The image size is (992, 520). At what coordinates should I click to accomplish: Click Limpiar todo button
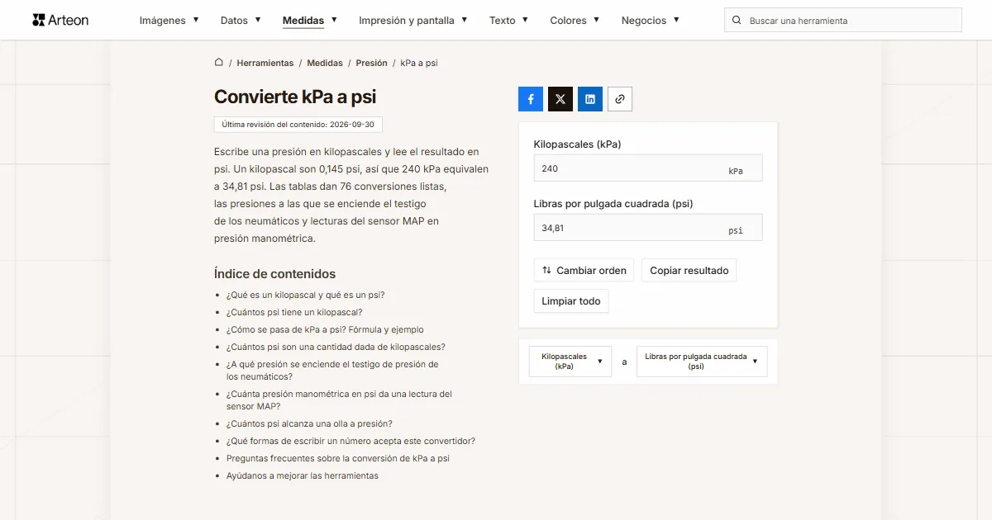pos(571,301)
